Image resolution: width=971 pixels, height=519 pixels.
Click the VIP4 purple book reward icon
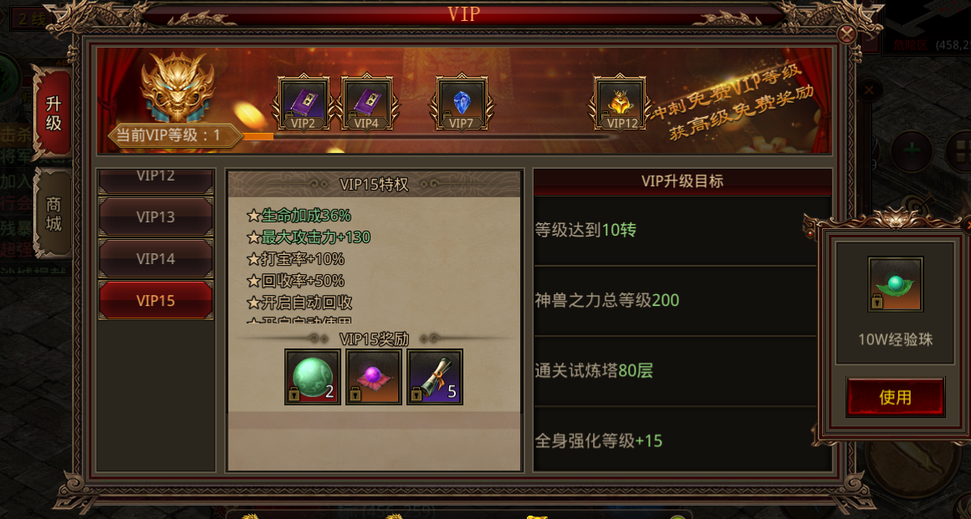tap(366, 103)
